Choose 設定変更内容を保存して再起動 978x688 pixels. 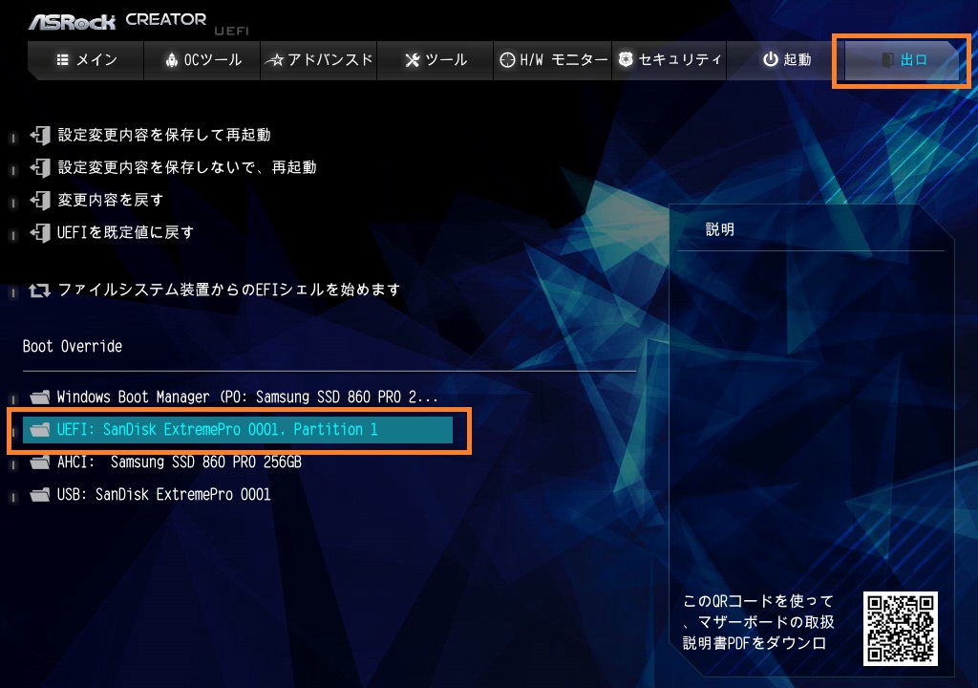click(164, 135)
